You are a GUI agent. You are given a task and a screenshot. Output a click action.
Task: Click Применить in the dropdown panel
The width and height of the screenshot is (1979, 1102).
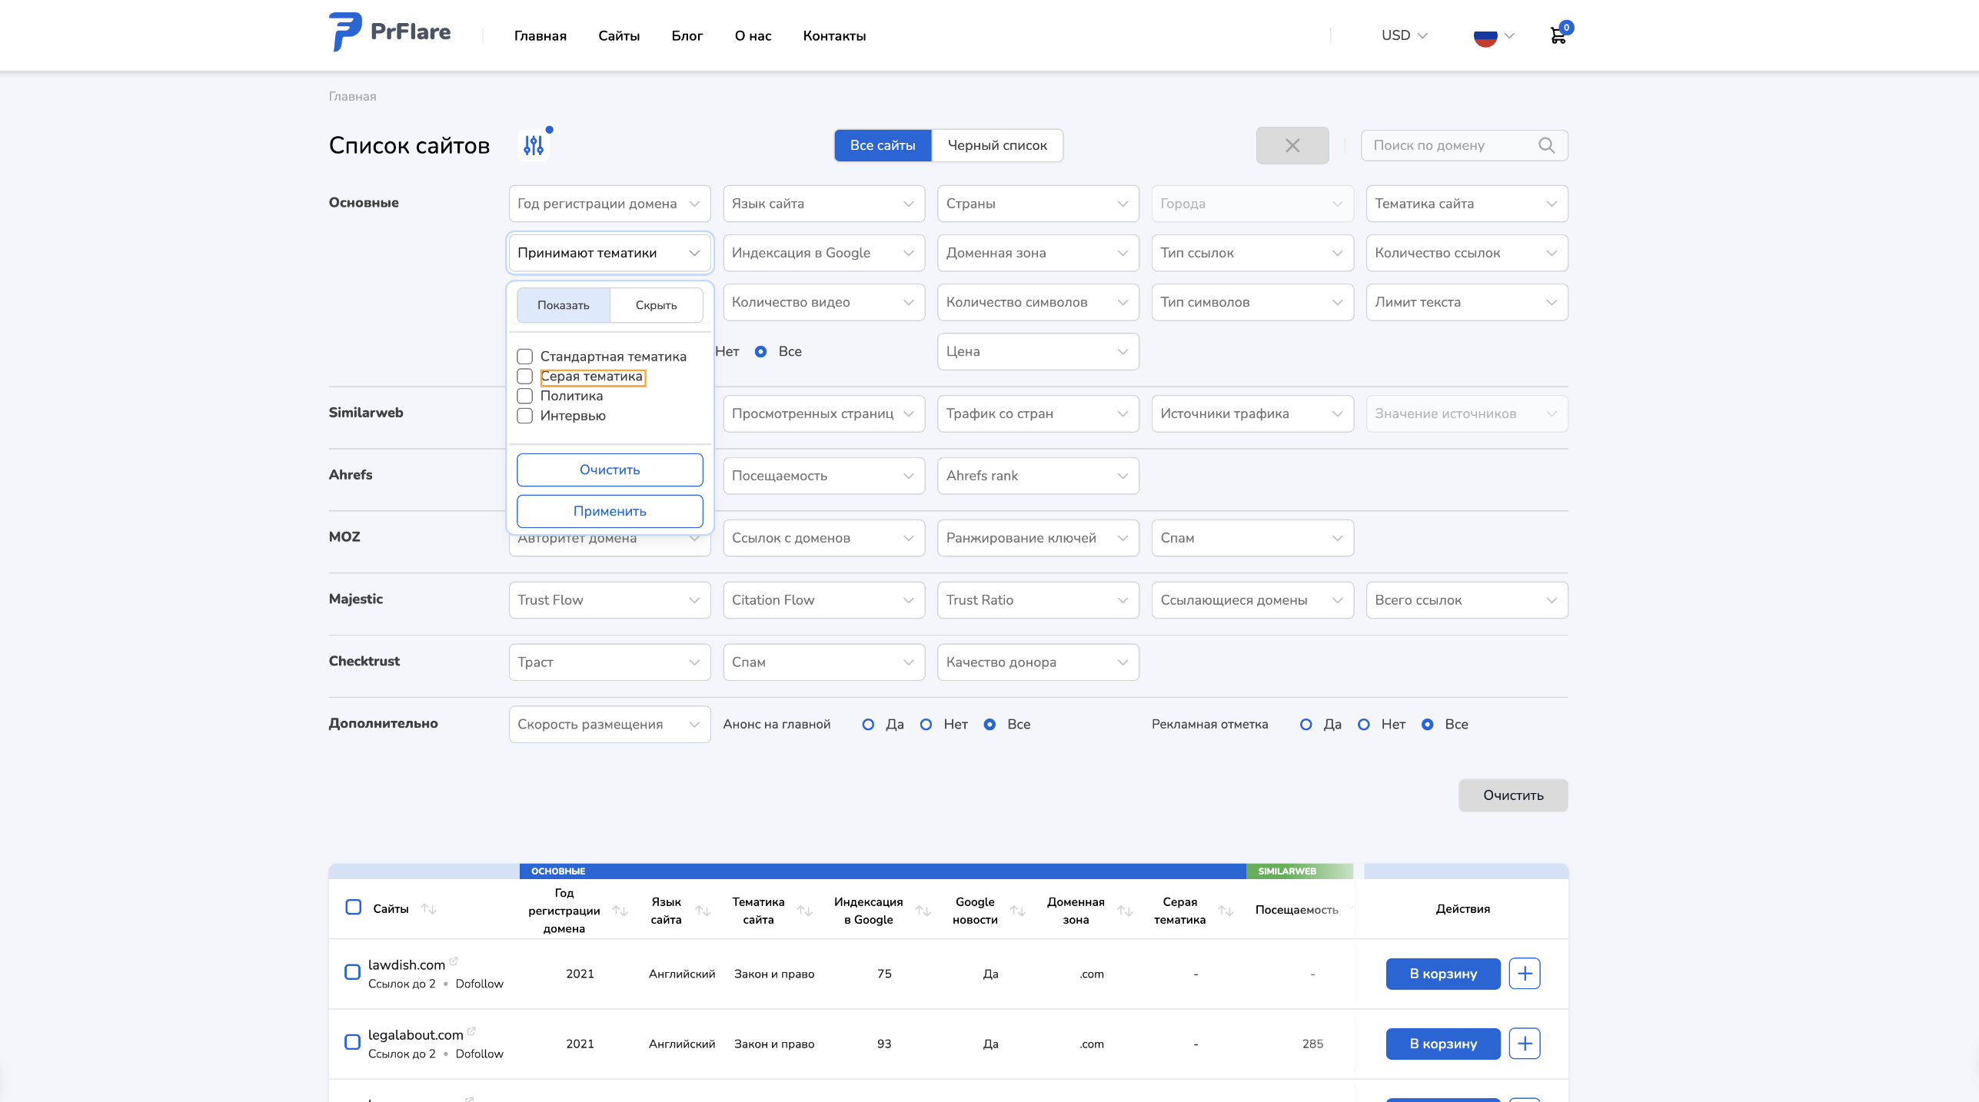click(609, 511)
